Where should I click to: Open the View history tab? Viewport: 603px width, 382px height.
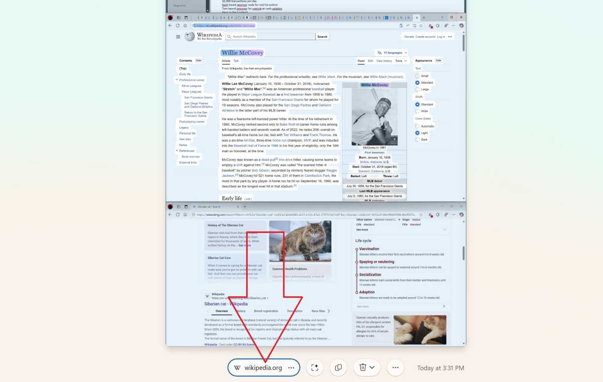point(383,60)
